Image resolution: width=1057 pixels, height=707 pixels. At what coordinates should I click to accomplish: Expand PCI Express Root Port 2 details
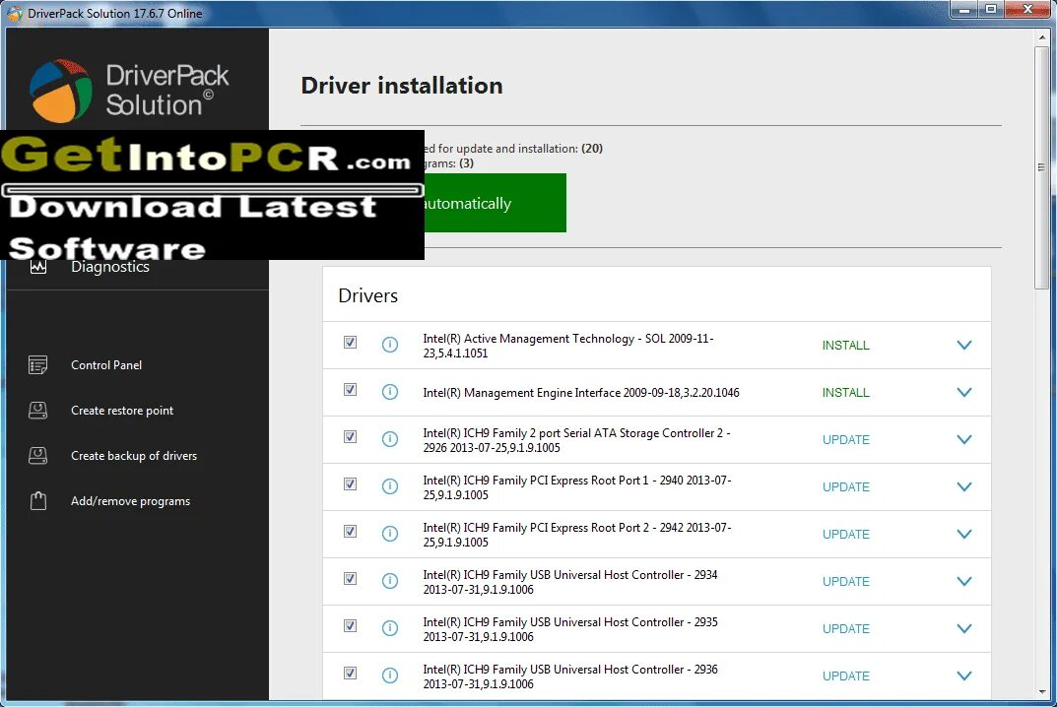pos(964,534)
